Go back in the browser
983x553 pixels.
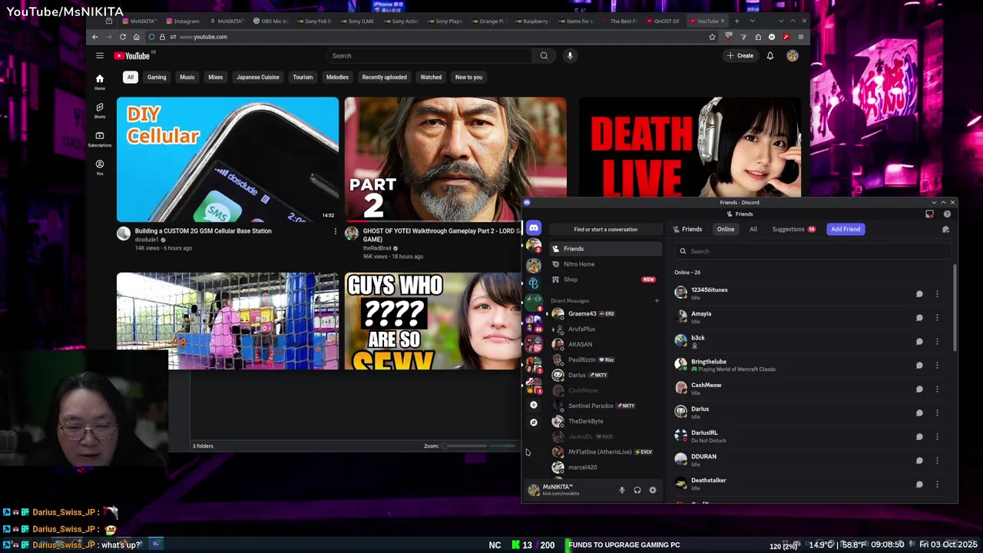point(94,37)
